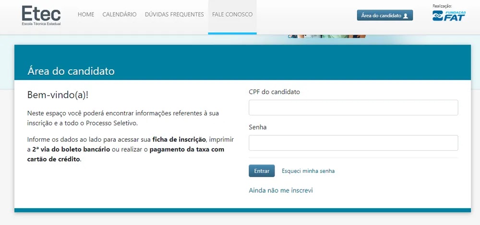480x225 pixels.
Task: Open DÚVIDAS FREQUENTES in the navigation
Action: click(x=174, y=14)
